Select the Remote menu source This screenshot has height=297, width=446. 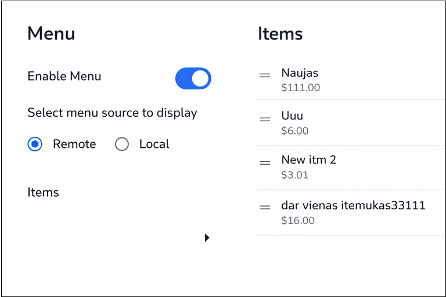pyautogui.click(x=35, y=144)
